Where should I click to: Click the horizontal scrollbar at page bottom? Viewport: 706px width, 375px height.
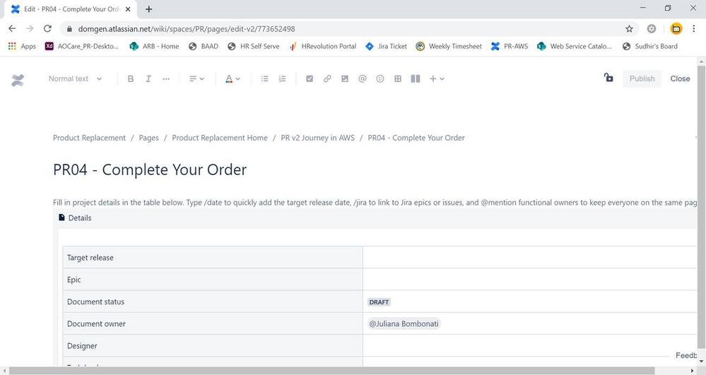331,371
